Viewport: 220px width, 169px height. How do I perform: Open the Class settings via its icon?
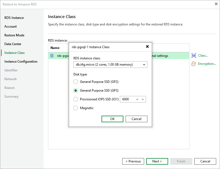point(194,56)
